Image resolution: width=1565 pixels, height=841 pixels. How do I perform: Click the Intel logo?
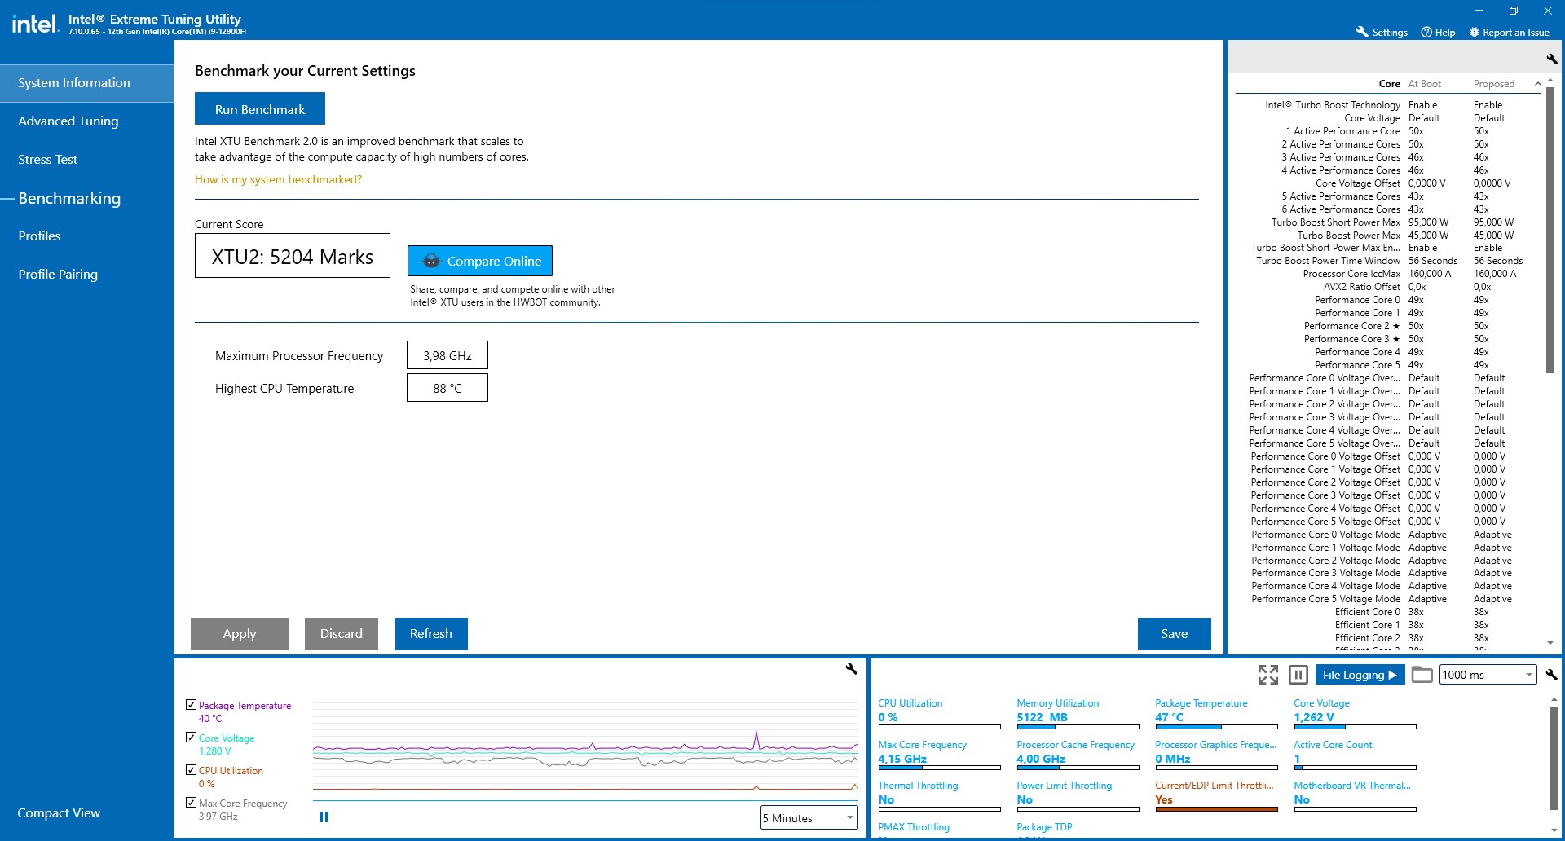34,23
